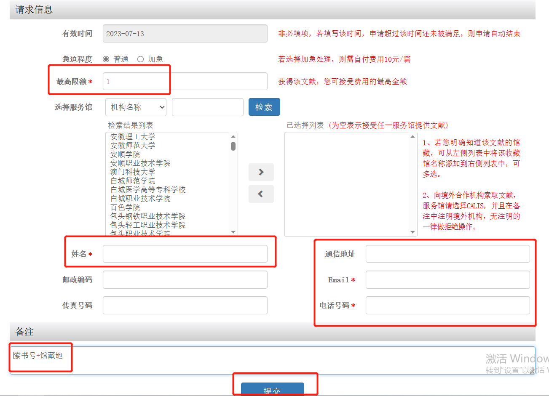The image size is (549, 396).
Task: Select the 加急 urgency radio button
Action: click(141, 59)
